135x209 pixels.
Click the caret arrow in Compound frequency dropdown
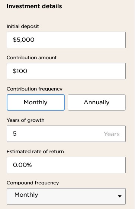(120, 196)
